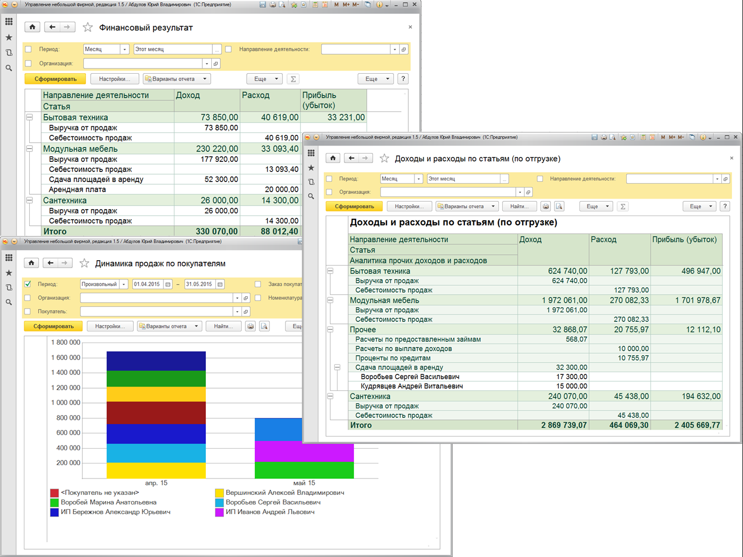Click the print icon in Доходы и расходы toolbar

[546, 207]
